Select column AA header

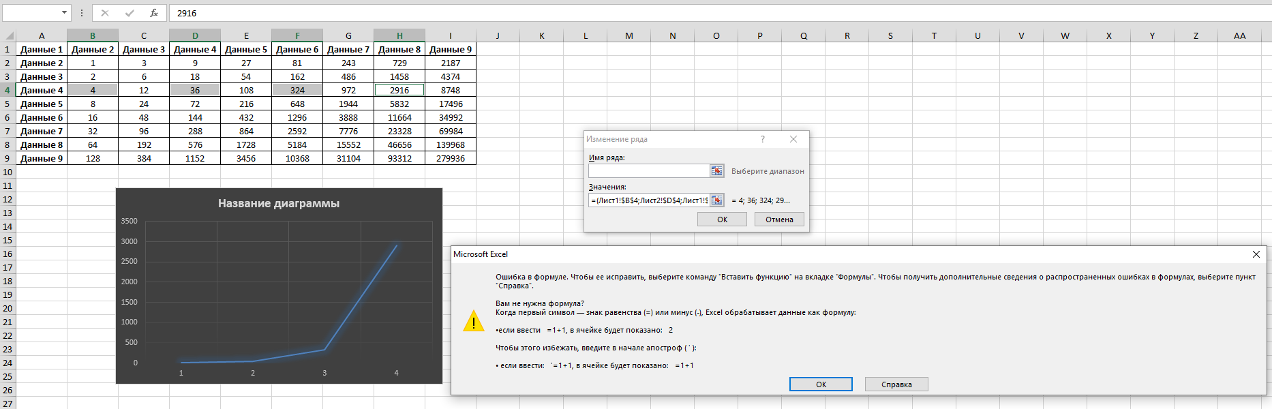(1239, 35)
